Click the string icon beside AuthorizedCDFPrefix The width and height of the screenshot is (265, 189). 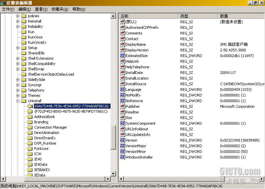coord(122,27)
